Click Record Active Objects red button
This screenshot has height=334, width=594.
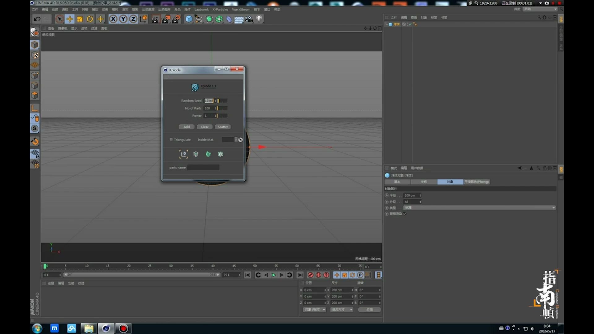pos(311,275)
